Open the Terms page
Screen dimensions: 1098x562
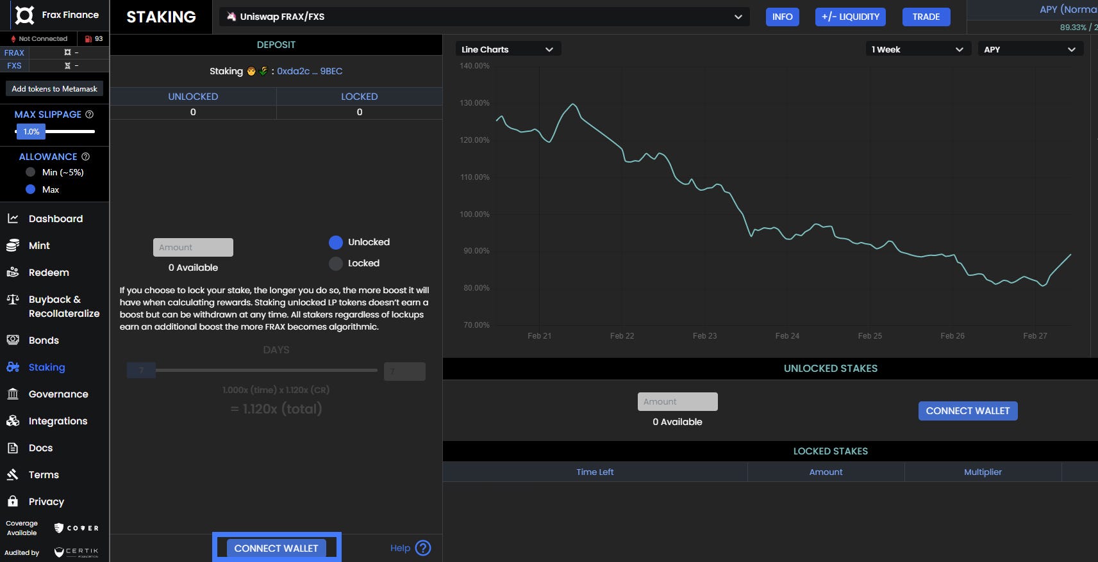[x=44, y=474]
